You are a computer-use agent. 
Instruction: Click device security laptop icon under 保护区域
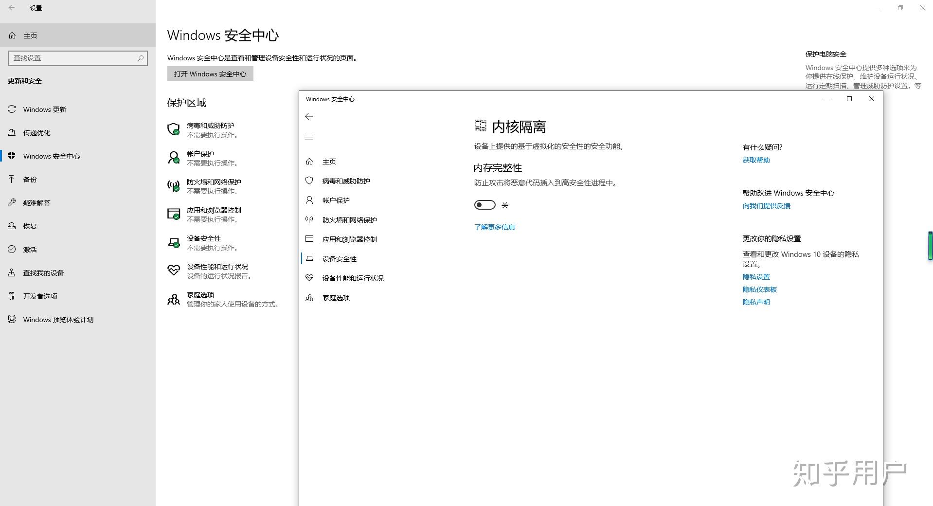coord(174,242)
